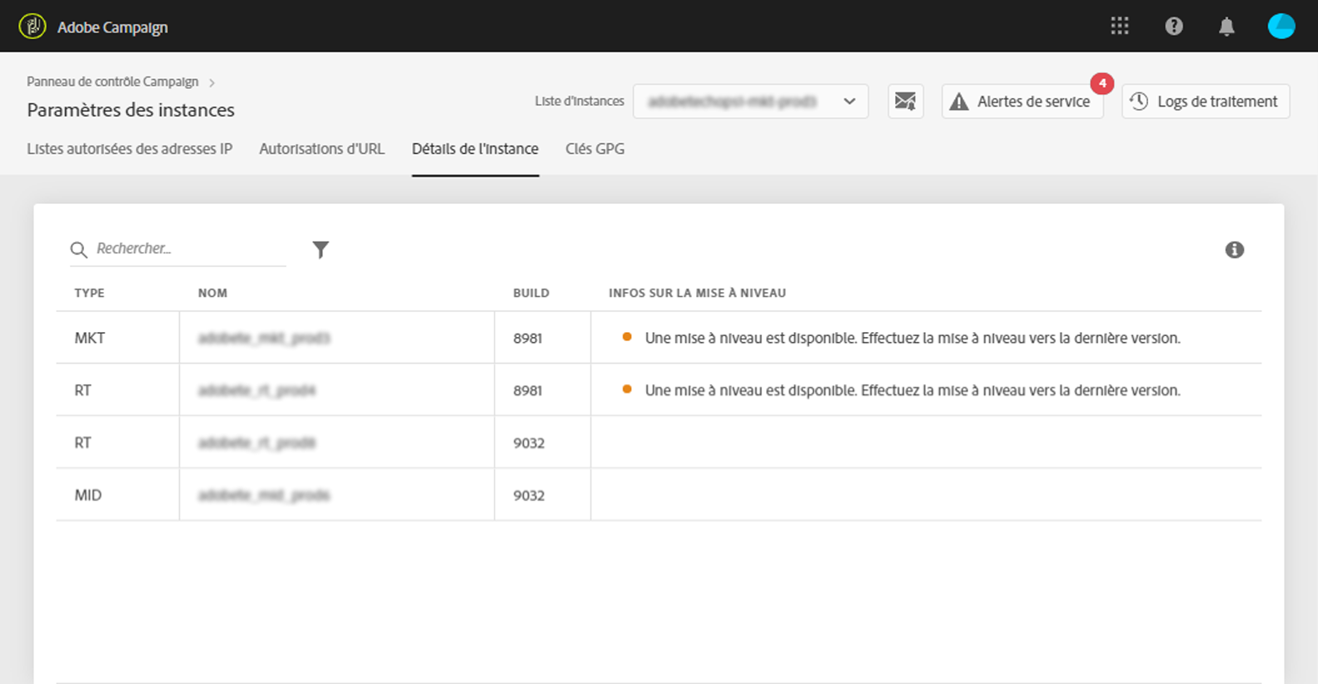The width and height of the screenshot is (1318, 684).
Task: Click the upgrade notice in the MKT row
Action: click(x=913, y=338)
